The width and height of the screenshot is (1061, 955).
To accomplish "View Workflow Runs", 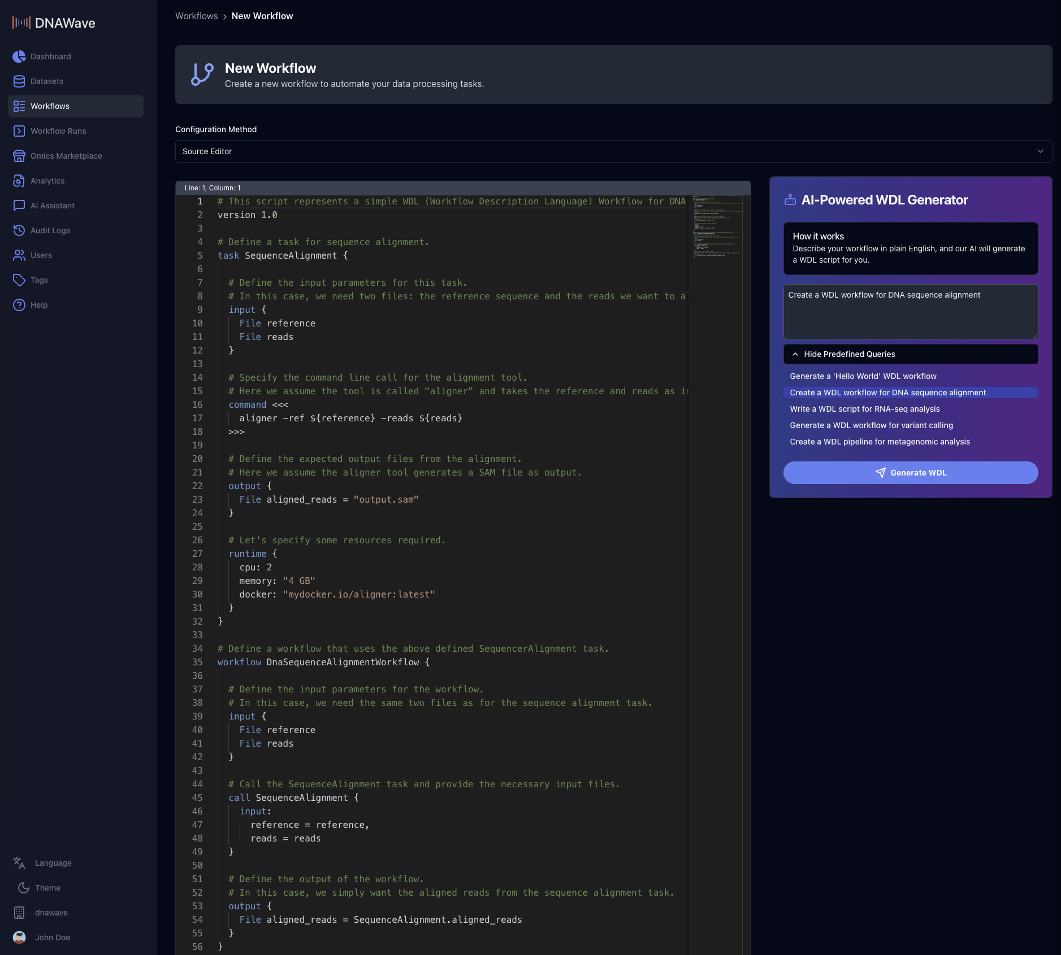I will click(x=57, y=131).
